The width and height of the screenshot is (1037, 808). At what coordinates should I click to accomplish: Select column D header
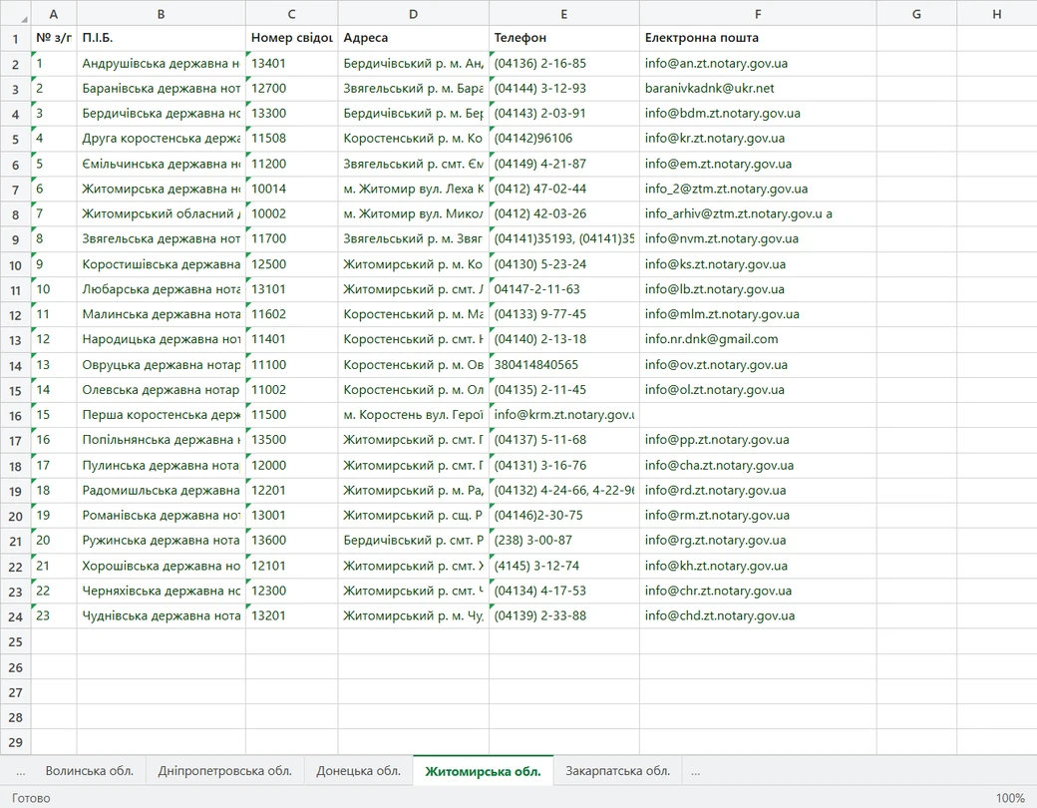pos(414,13)
